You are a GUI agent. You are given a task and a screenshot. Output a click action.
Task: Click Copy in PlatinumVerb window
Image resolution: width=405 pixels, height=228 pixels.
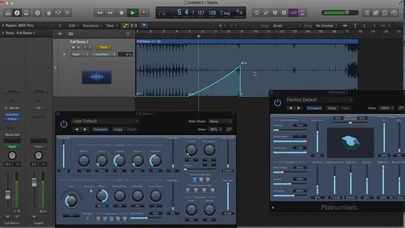[x=332, y=108]
